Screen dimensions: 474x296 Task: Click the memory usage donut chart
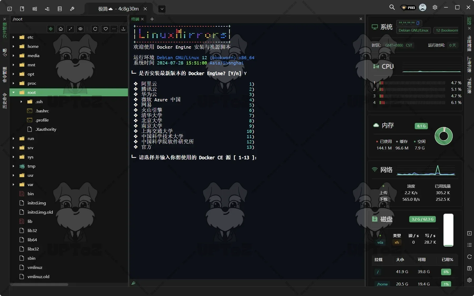point(443,136)
